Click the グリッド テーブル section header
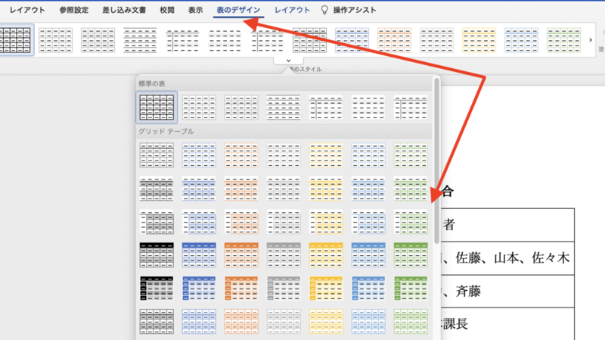This screenshot has height=340, width=605. (x=284, y=131)
